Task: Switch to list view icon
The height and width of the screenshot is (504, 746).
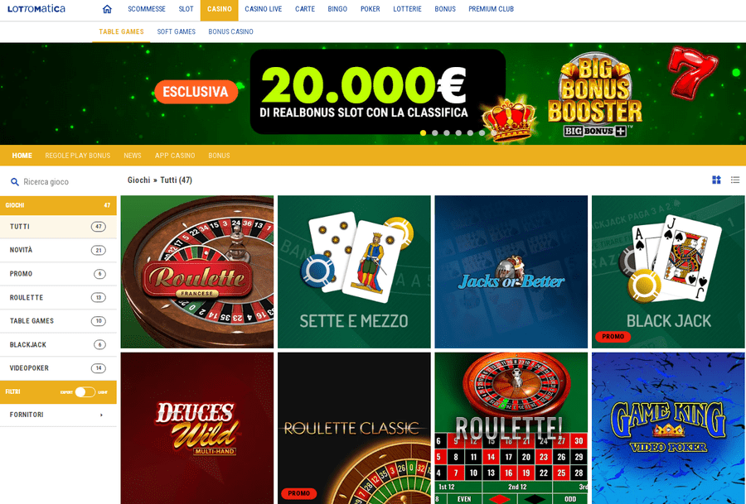Action: tap(735, 180)
